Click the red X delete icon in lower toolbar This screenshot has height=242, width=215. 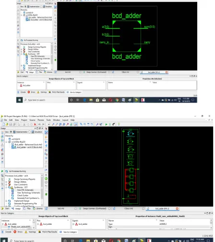click(x=35, y=124)
